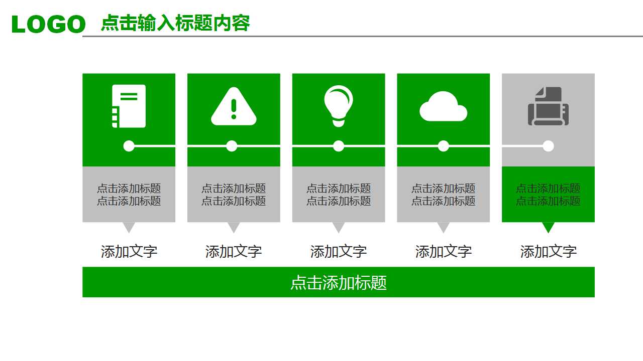Click the circle marker below the cloud icon
This screenshot has height=361, width=643.
coord(443,146)
